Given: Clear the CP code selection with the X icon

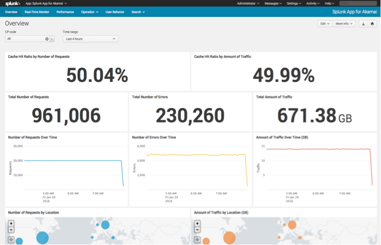Looking at the screenshot, I should [47, 39].
